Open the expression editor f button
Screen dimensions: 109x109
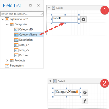click(x=85, y=101)
